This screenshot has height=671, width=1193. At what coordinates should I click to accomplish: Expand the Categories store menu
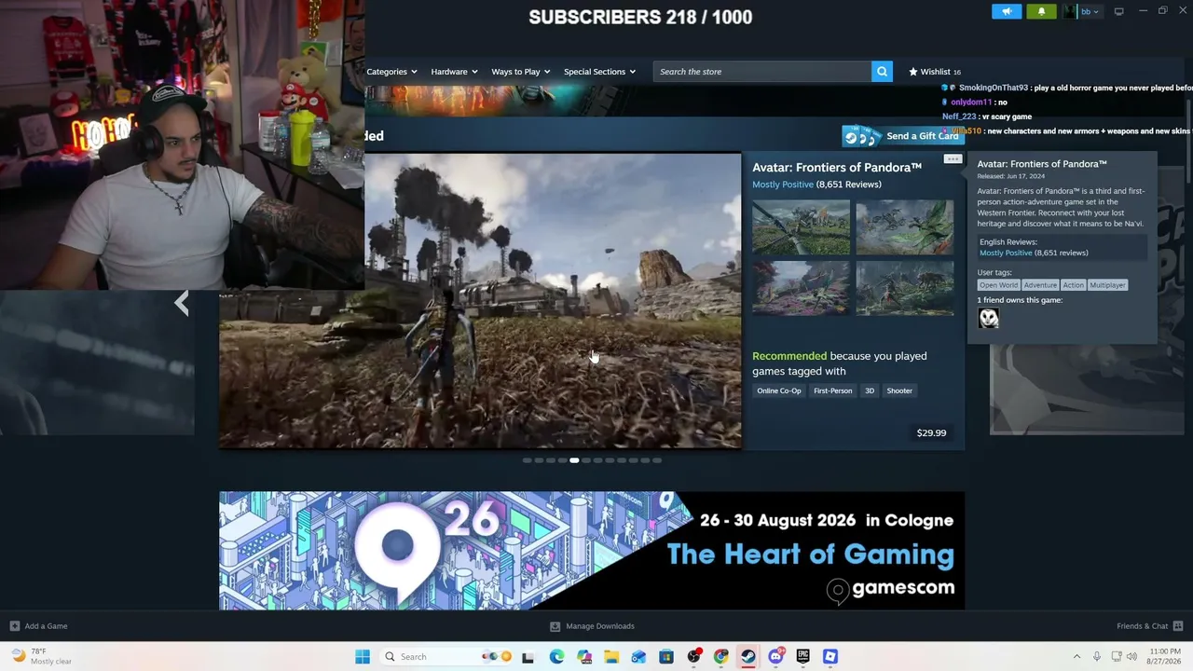coord(391,72)
